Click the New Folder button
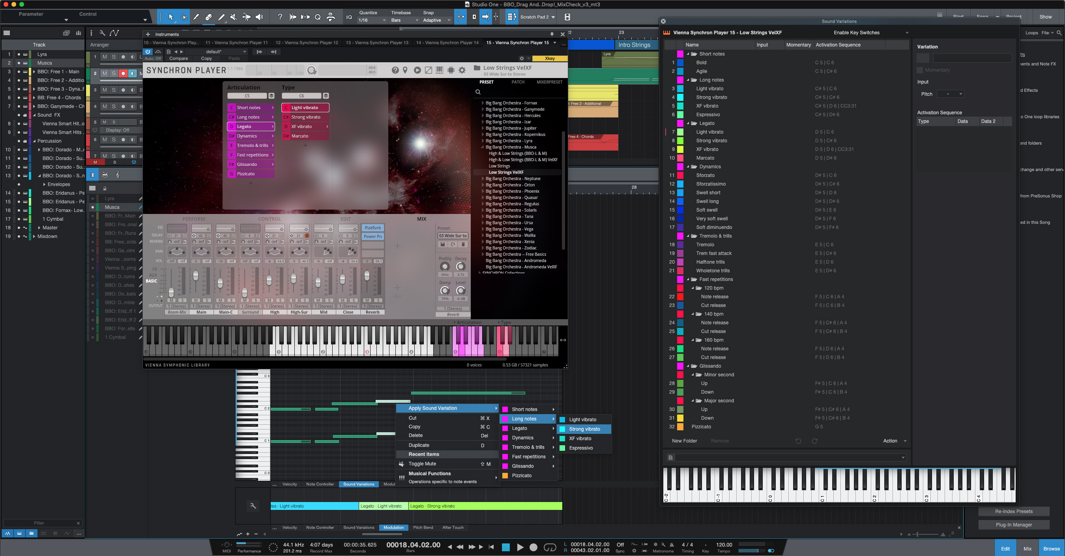 point(684,441)
